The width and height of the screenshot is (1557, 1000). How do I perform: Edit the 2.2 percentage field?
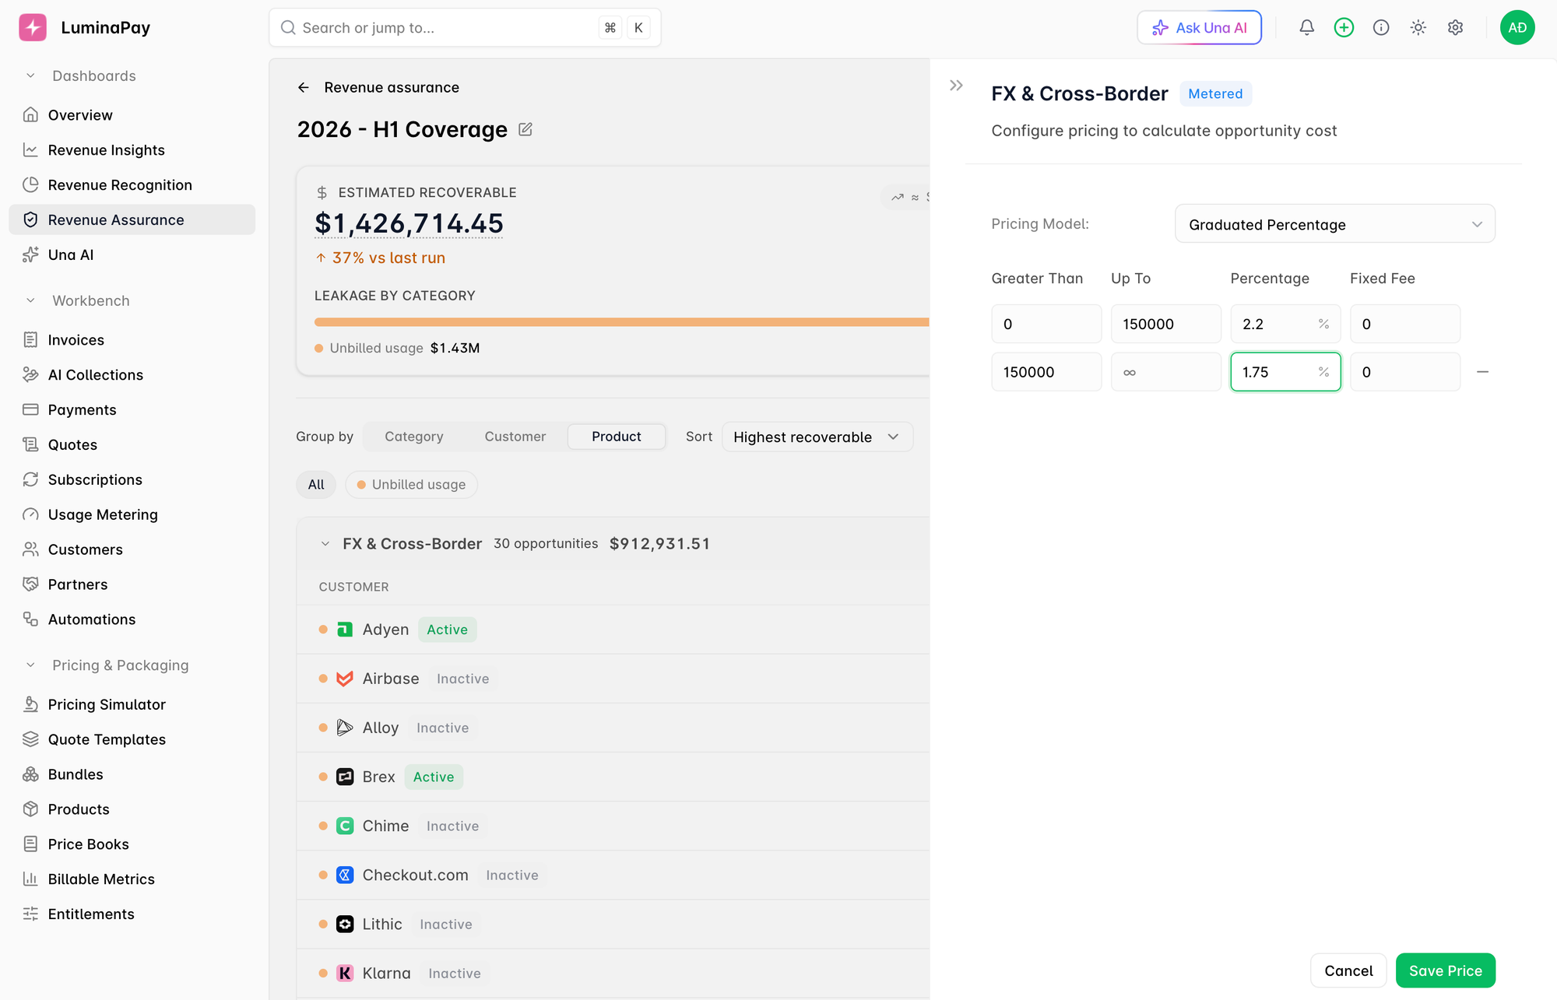click(1285, 324)
